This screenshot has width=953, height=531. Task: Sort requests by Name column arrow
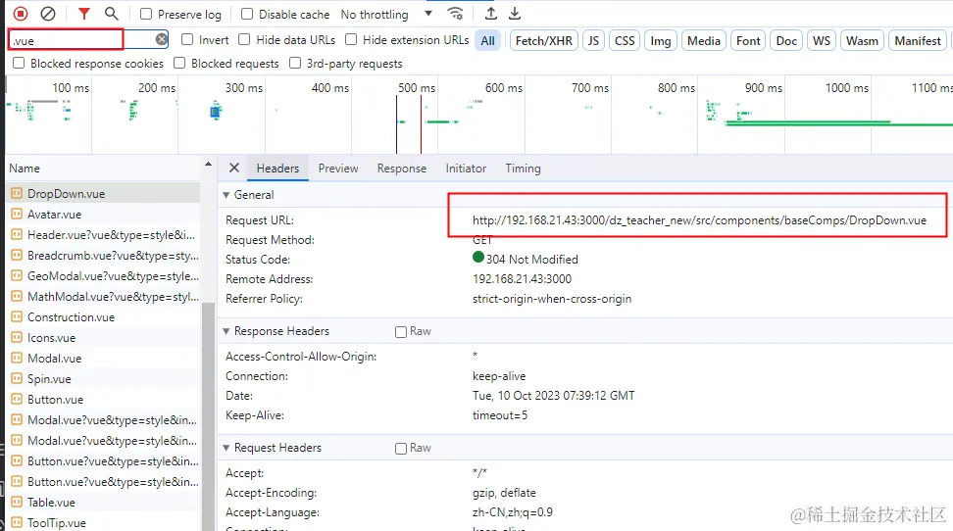tap(209, 164)
